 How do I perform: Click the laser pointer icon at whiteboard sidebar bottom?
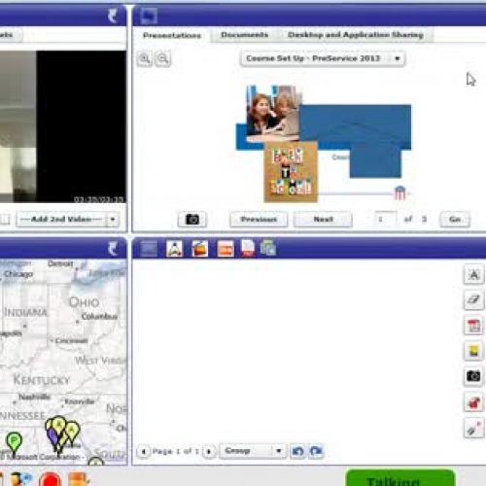click(474, 429)
